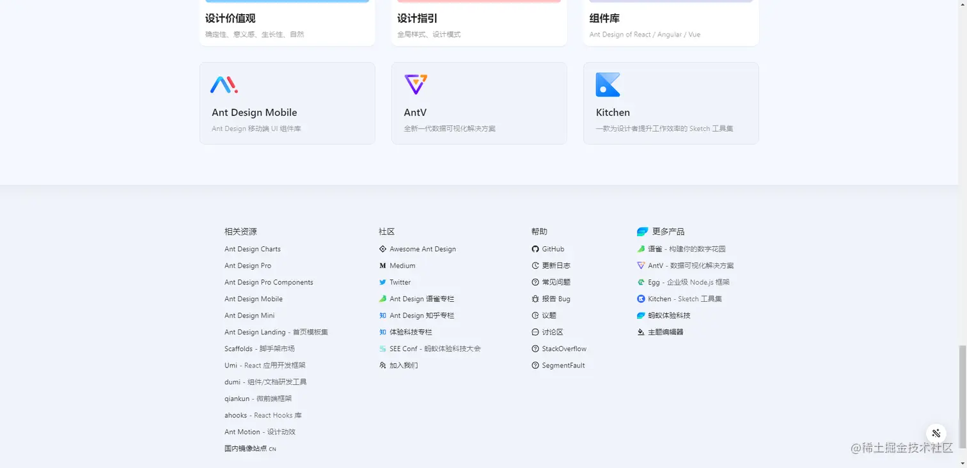The height and width of the screenshot is (468, 967).
Task: Open the 设计指引 card
Action: click(479, 22)
